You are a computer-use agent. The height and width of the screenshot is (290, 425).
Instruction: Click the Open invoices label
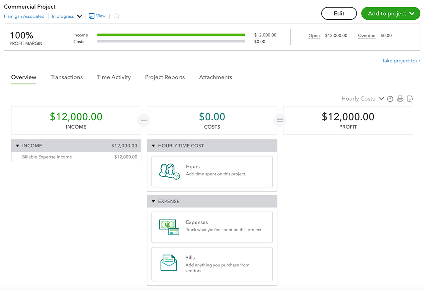tap(314, 36)
